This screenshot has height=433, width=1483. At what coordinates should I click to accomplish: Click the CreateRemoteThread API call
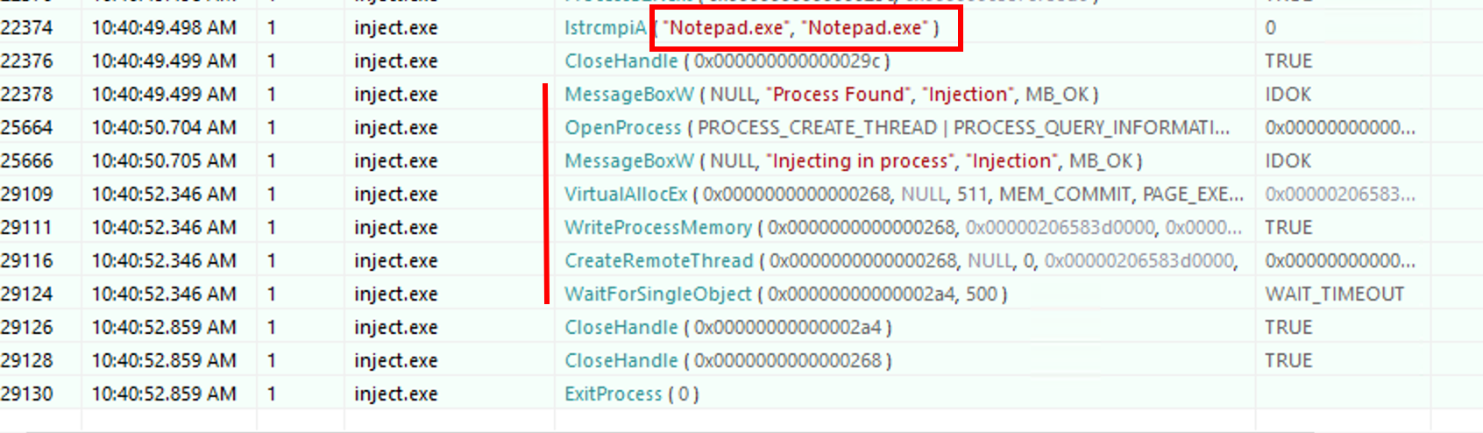point(658,261)
